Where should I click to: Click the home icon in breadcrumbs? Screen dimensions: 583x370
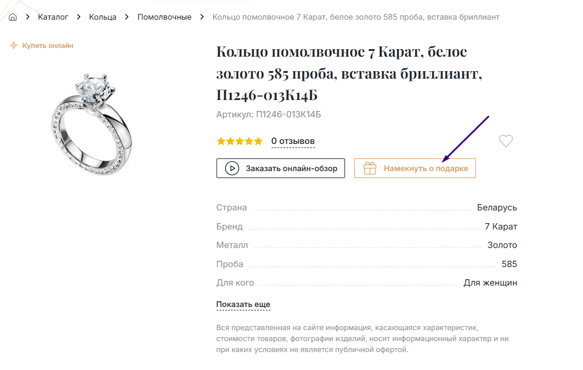[12, 17]
